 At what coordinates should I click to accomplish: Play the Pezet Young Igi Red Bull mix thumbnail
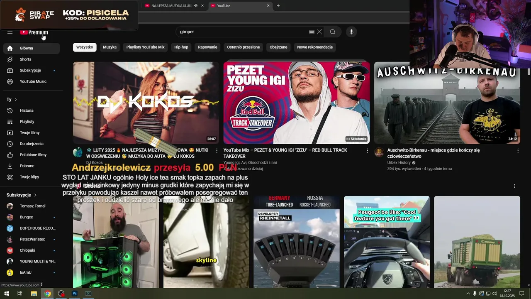click(297, 103)
